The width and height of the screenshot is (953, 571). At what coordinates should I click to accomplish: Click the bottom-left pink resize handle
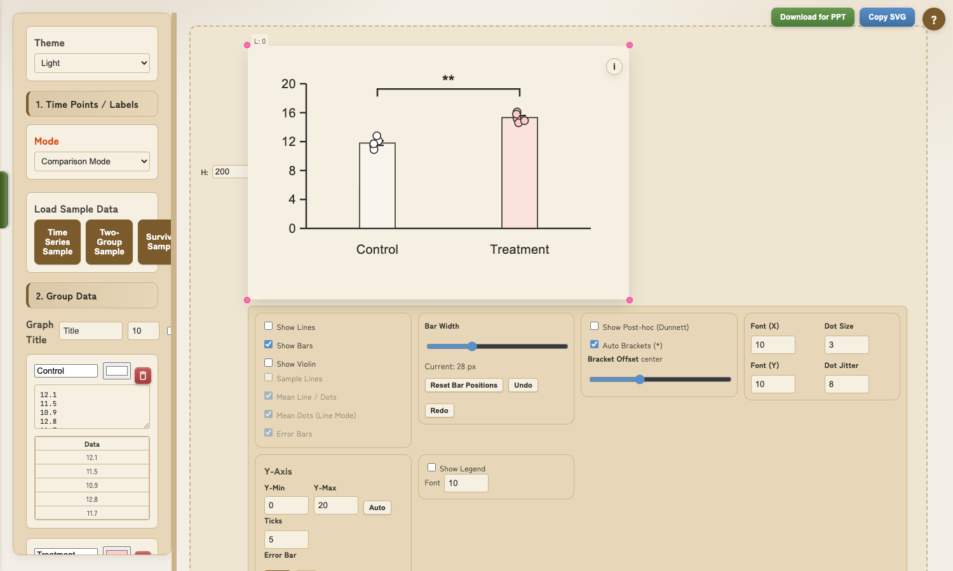(247, 300)
